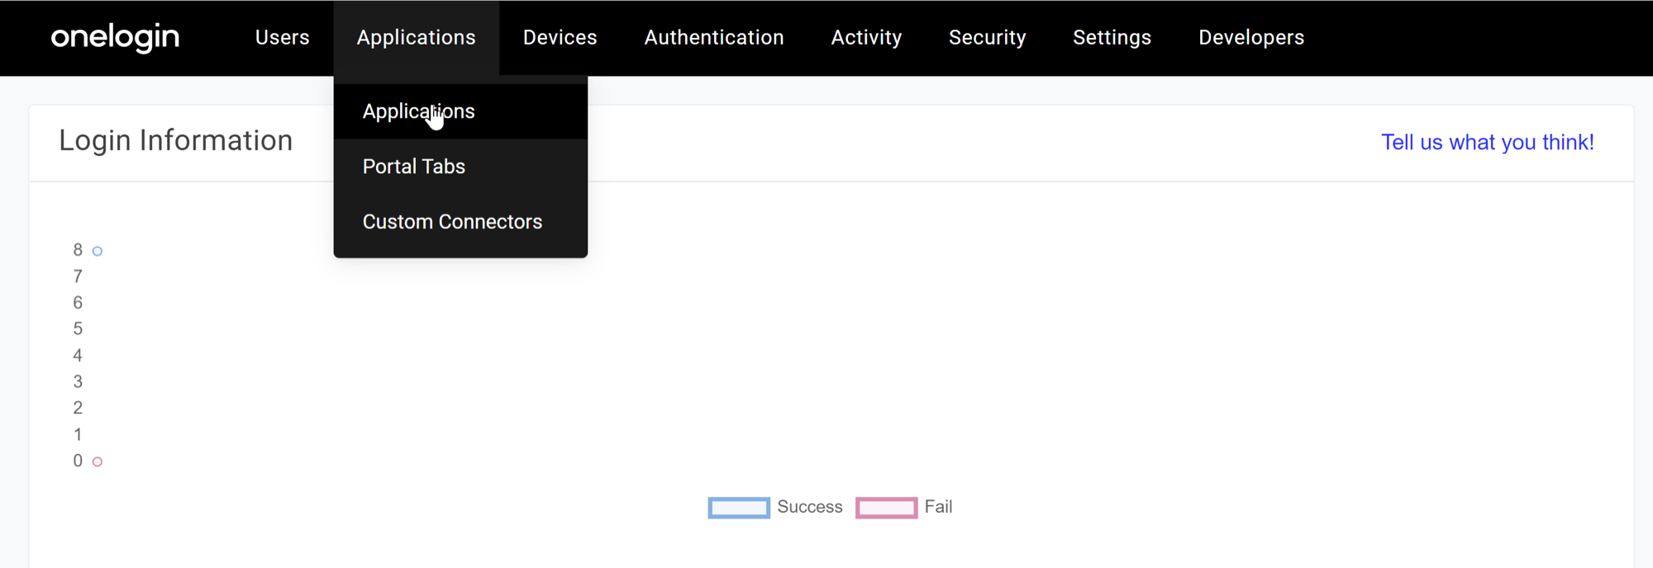1653x568 pixels.
Task: Open the Users menu
Action: [x=282, y=37]
